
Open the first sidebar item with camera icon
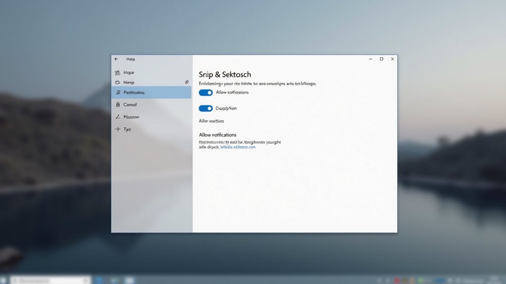point(151,73)
